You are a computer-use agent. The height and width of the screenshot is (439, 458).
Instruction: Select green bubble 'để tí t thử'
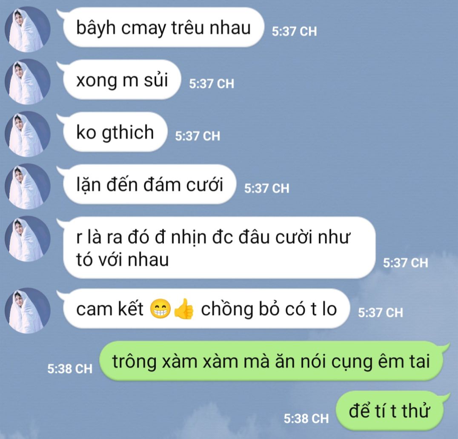[392, 411]
